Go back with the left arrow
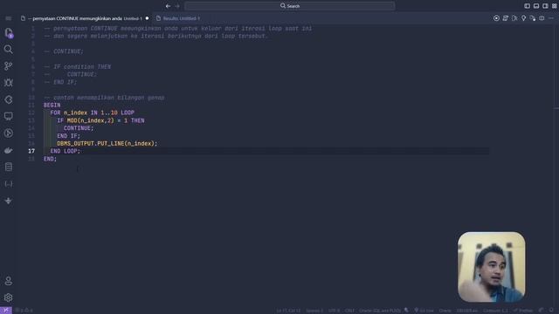Image resolution: width=559 pixels, height=314 pixels. [168, 6]
